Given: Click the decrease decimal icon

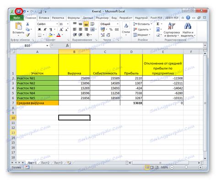Looking at the screenshot, I should pyautogui.click(x=108, y=35).
